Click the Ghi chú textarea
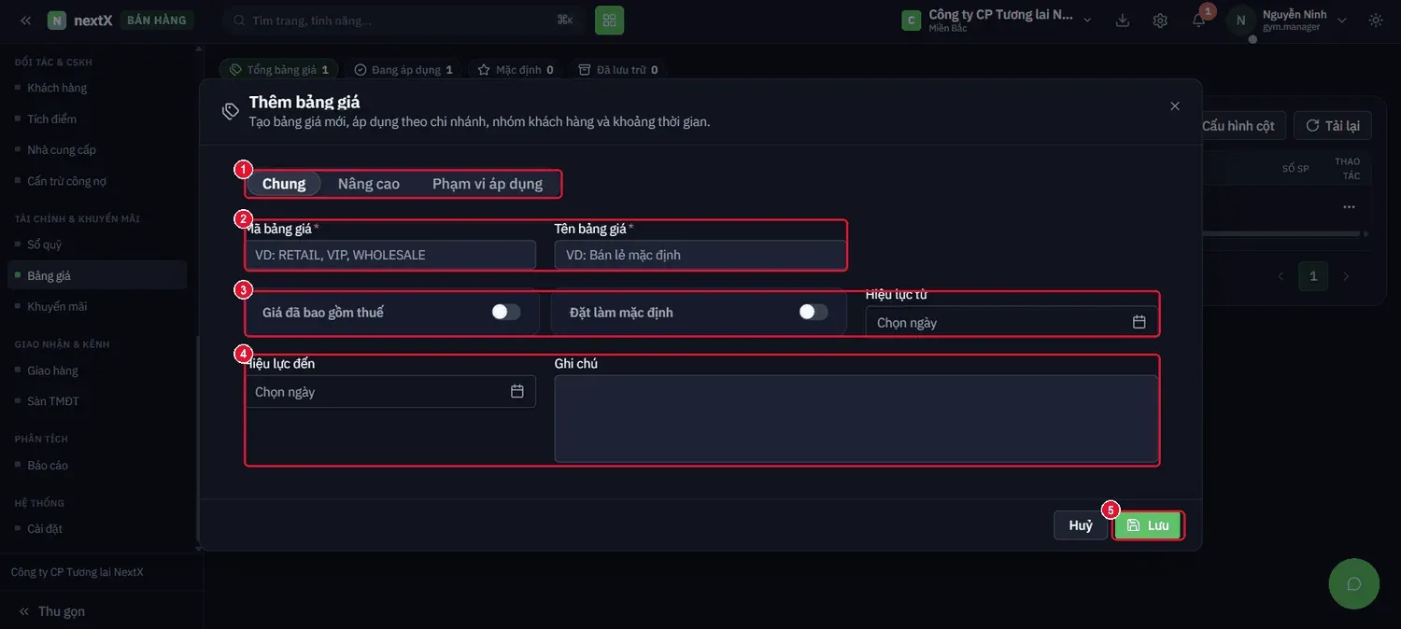1401x629 pixels. (x=856, y=418)
